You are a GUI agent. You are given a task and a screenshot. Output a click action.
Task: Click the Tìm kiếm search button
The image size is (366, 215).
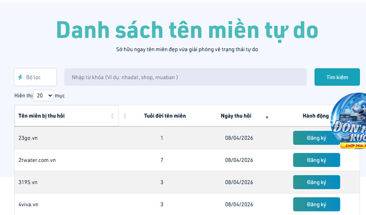tap(337, 77)
